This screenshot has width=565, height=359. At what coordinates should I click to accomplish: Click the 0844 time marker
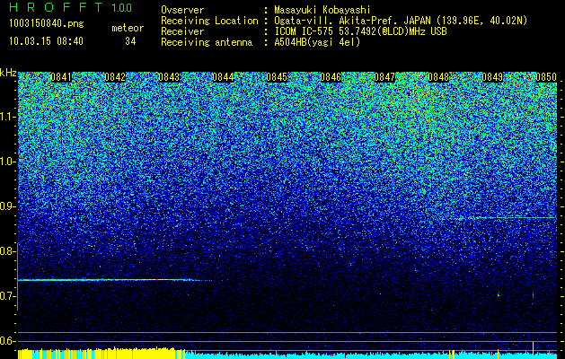[223, 77]
